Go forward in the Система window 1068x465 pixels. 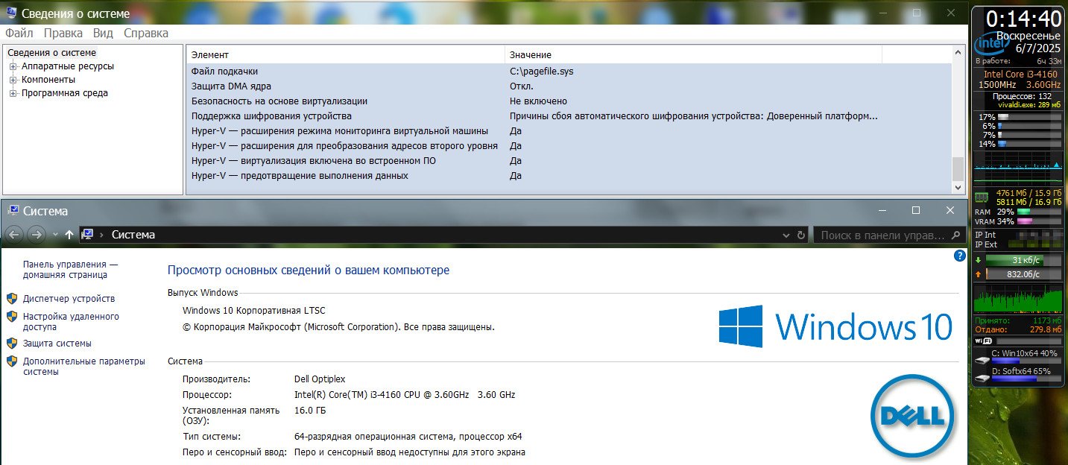click(x=36, y=235)
